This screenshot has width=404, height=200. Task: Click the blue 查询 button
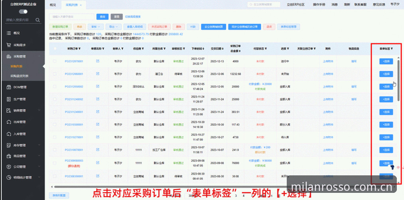click(x=102, y=17)
